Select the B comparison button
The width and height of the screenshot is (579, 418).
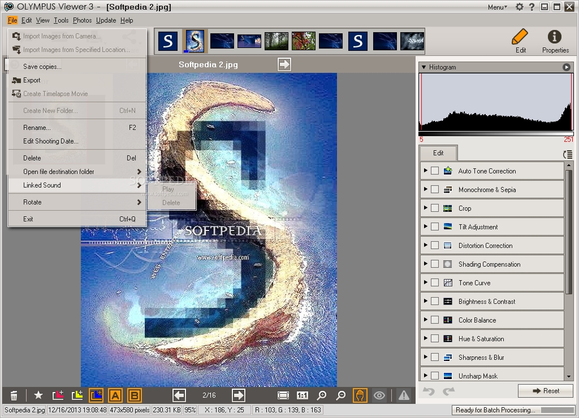[x=135, y=395]
